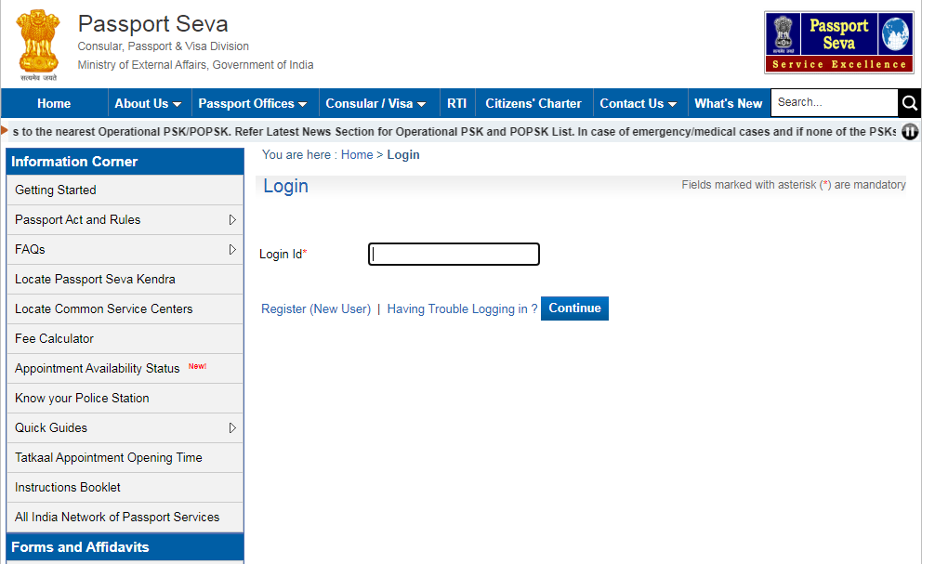Click the national emblem logo

point(37,43)
